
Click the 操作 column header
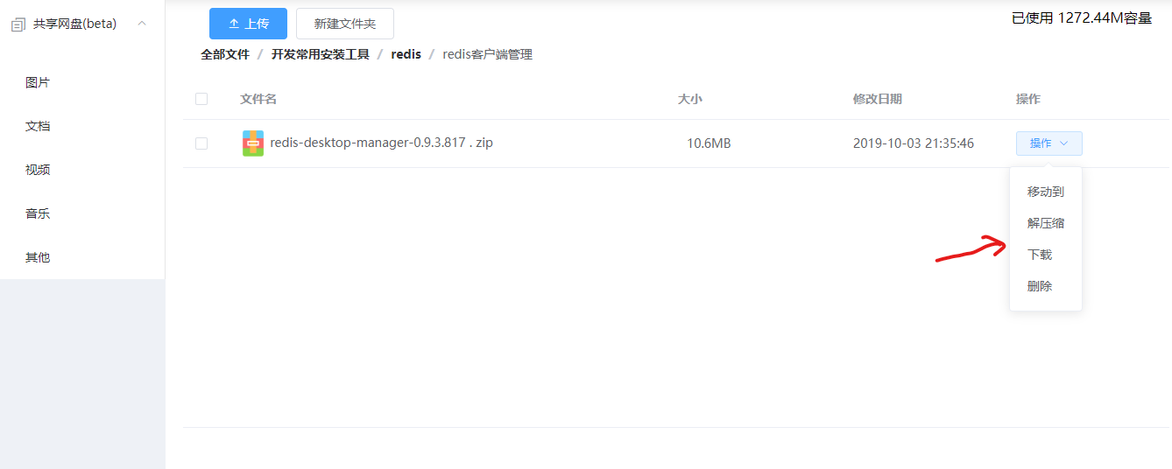(1028, 99)
